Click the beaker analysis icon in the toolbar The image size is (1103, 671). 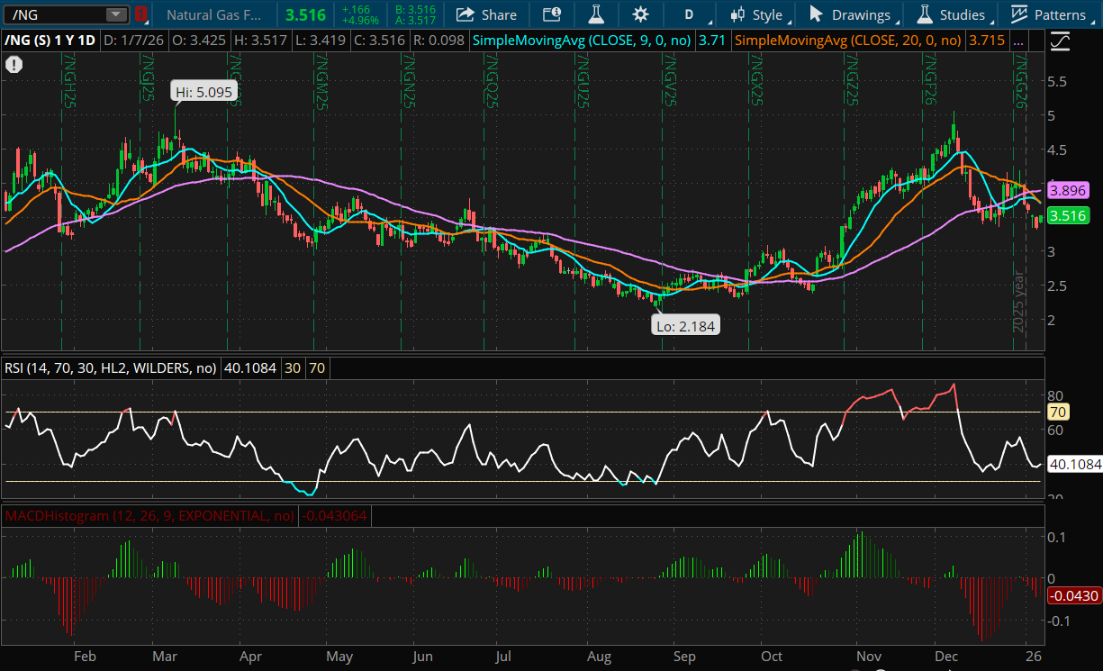tap(595, 14)
